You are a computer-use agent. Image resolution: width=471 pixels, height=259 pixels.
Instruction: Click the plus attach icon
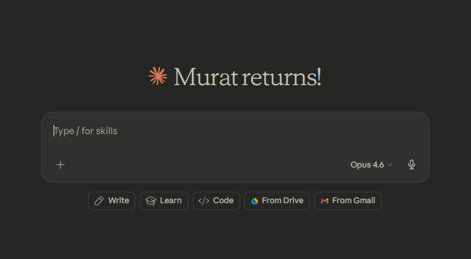coord(60,165)
